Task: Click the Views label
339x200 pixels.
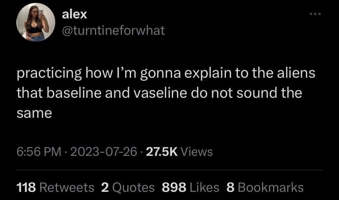Action: coord(197,152)
